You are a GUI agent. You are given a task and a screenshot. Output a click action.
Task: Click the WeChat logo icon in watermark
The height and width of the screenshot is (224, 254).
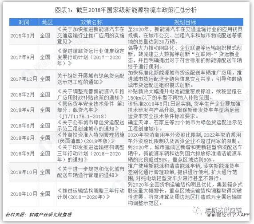(198, 210)
